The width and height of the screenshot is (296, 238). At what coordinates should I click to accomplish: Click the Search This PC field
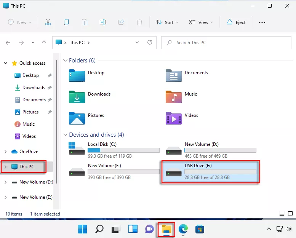pos(226,43)
